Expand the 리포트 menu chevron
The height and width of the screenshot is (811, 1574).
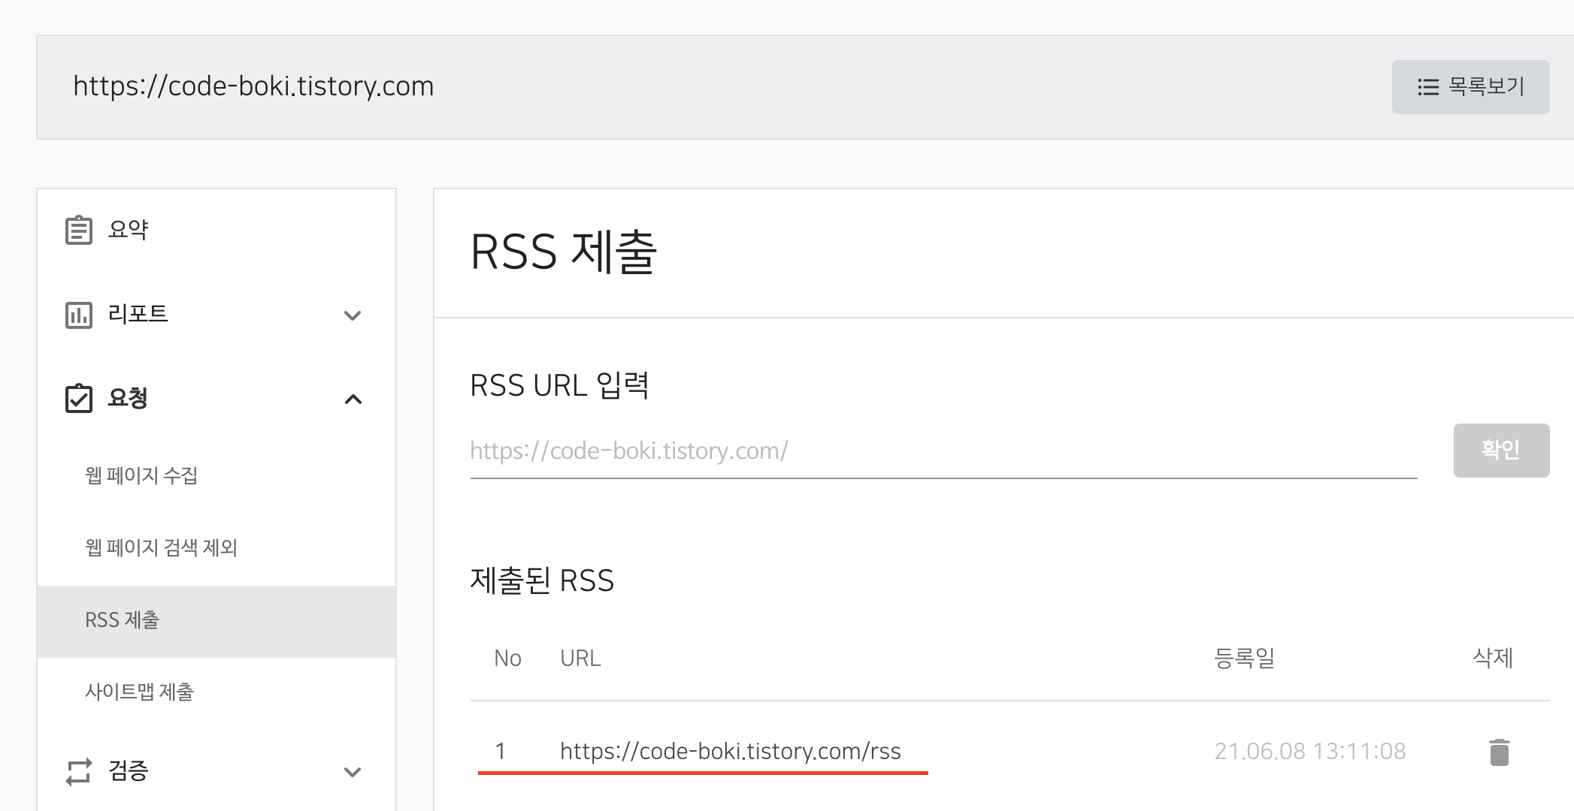coord(353,315)
